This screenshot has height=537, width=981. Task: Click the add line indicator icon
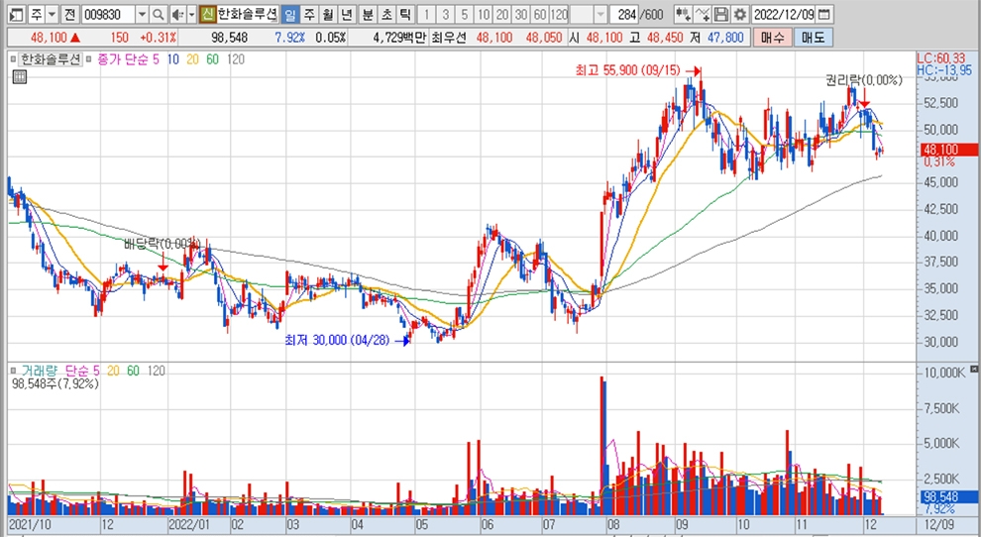pyautogui.click(x=702, y=14)
